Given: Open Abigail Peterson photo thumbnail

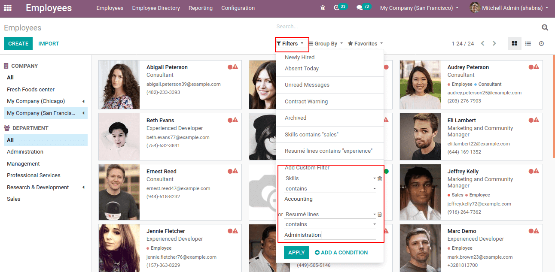Looking at the screenshot, I should pos(119,85).
